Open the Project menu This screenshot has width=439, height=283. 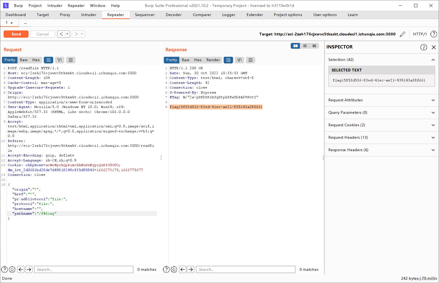point(35,6)
